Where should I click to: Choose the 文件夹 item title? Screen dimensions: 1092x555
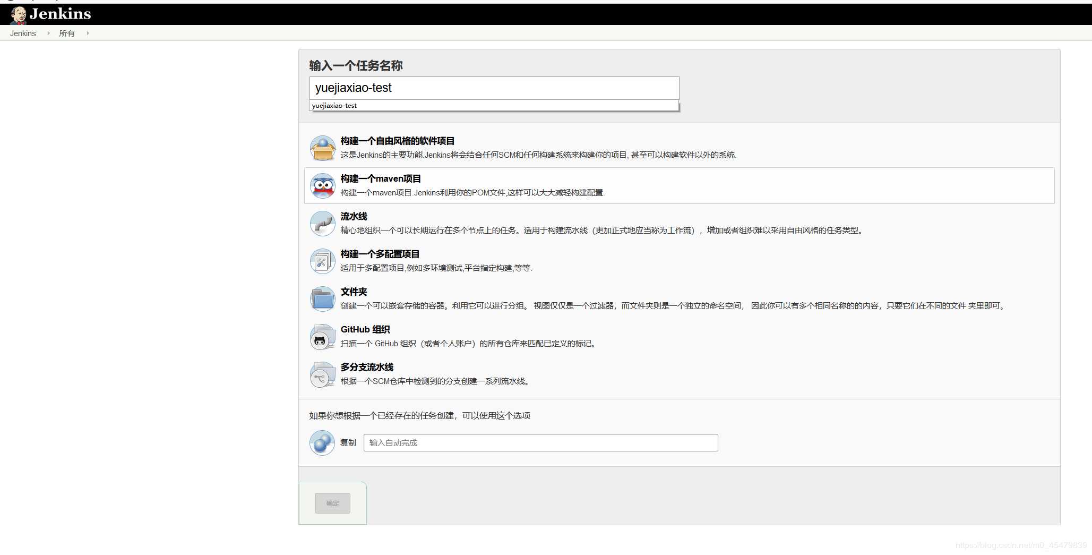[x=354, y=292]
